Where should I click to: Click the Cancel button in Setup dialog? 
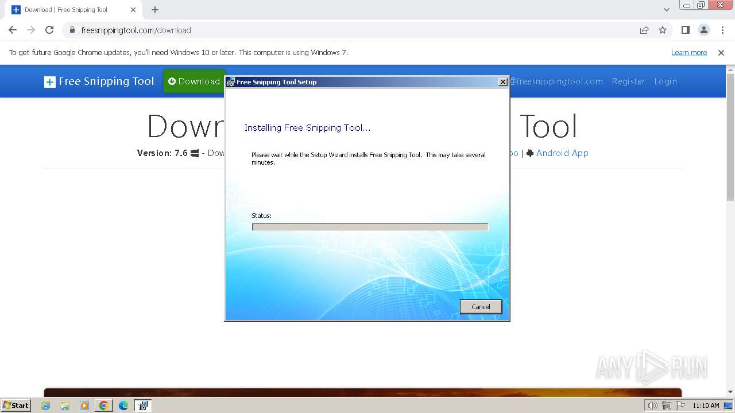pos(481,307)
